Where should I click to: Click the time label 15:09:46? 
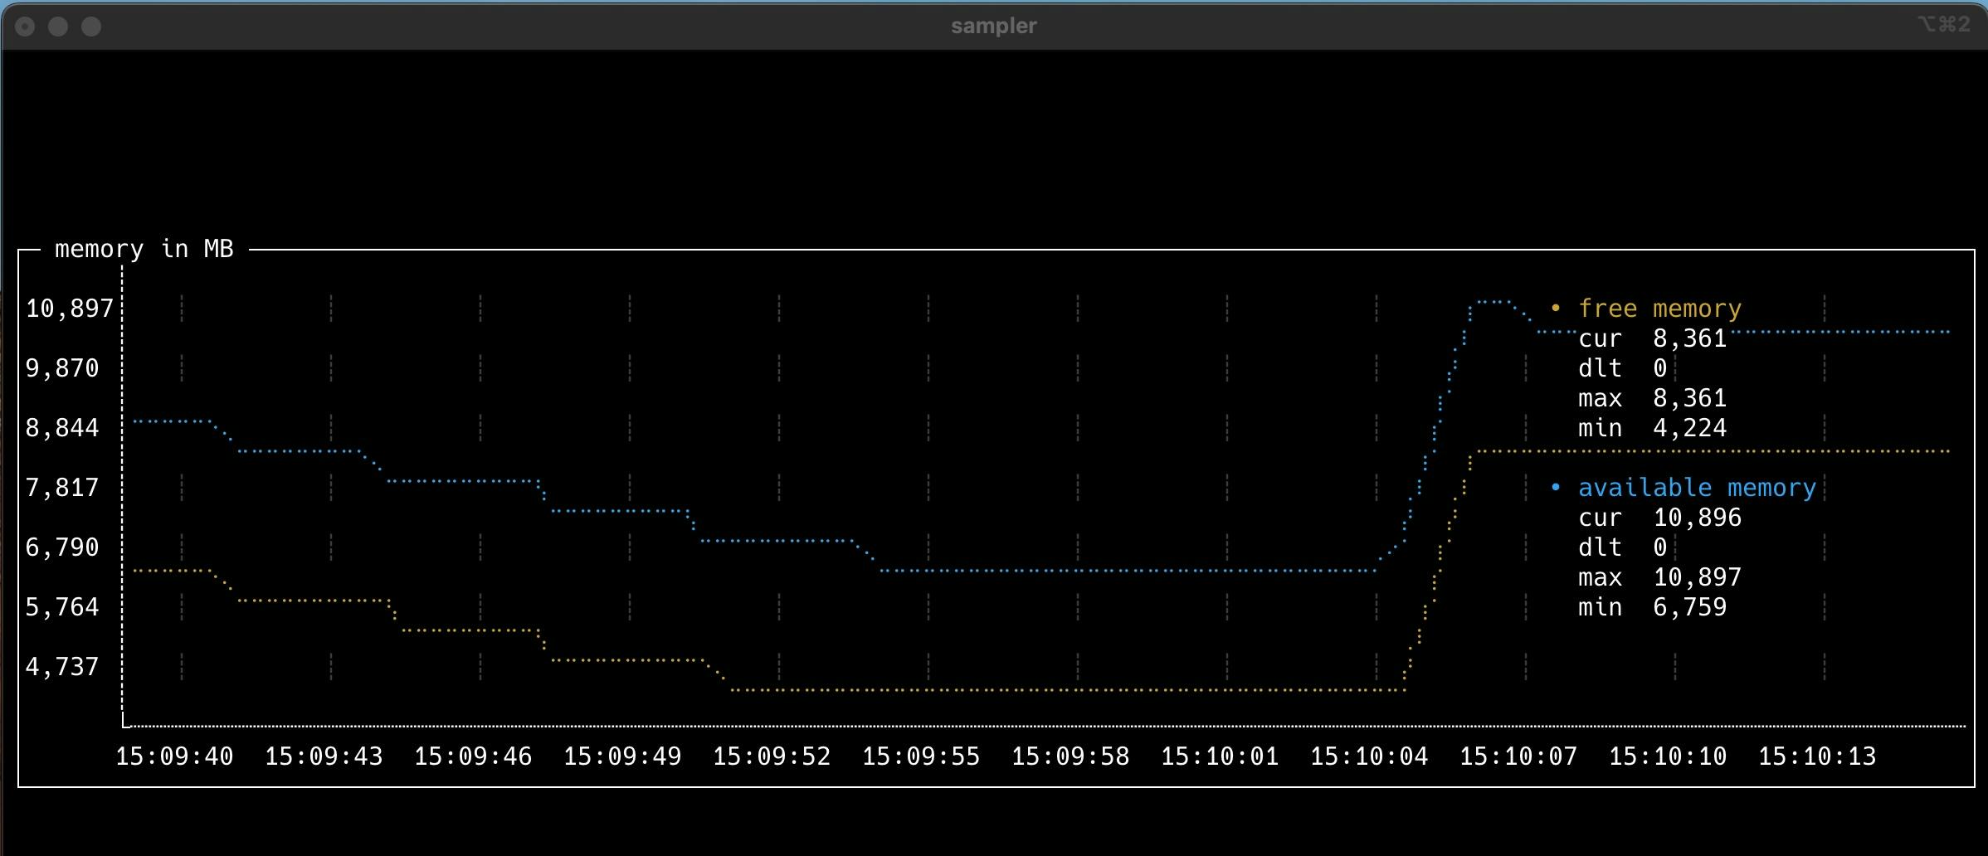click(473, 756)
